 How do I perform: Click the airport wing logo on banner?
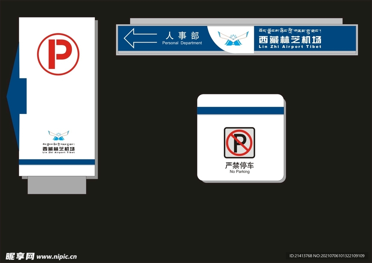[234, 39]
